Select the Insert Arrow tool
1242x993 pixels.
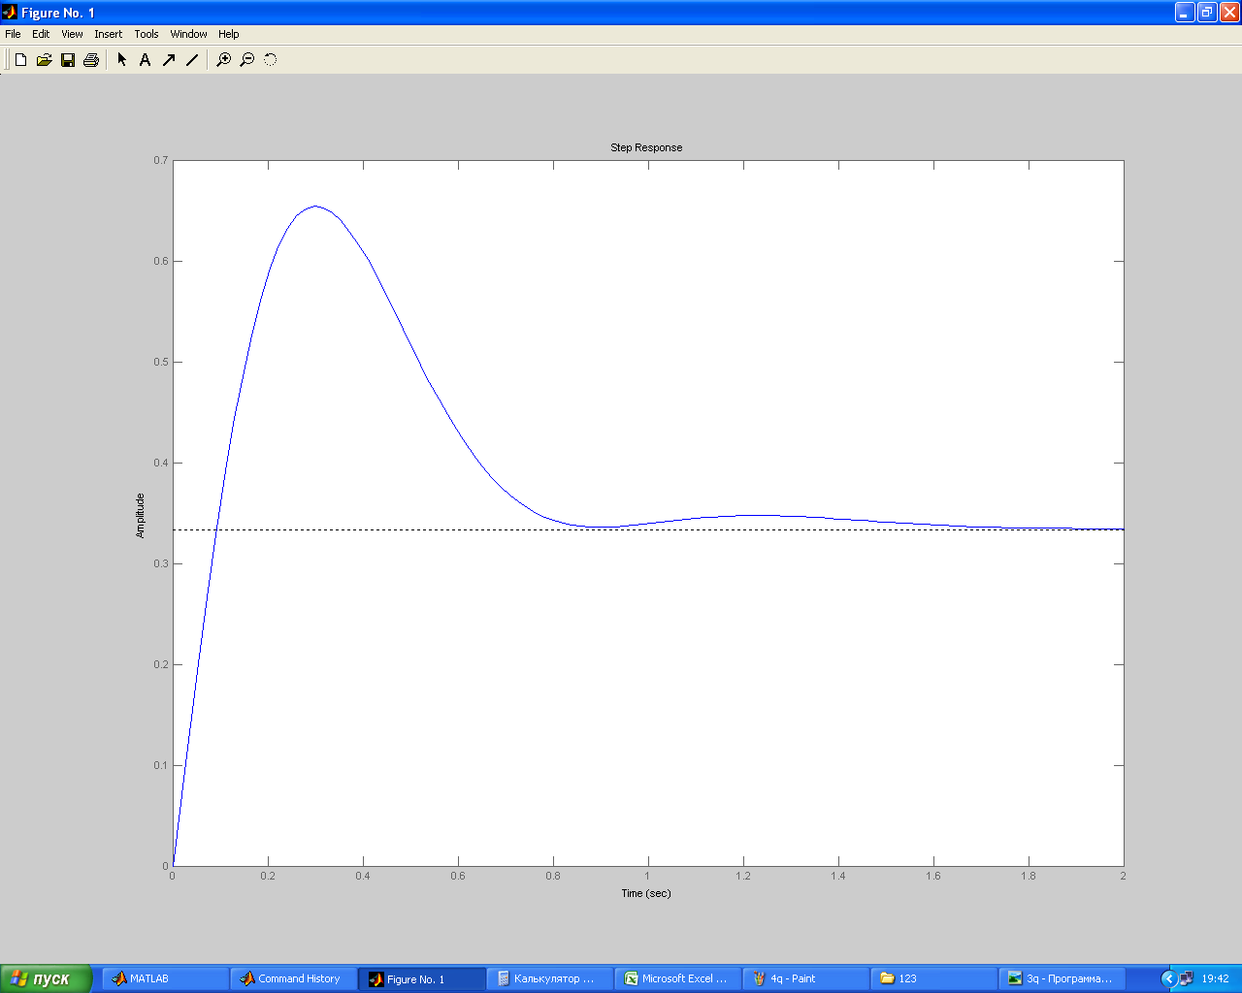pos(169,60)
